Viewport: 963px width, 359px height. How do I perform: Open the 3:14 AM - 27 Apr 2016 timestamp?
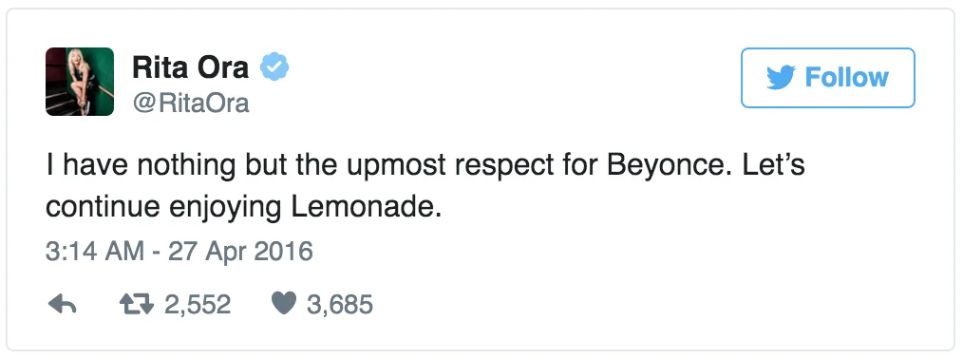[179, 253]
